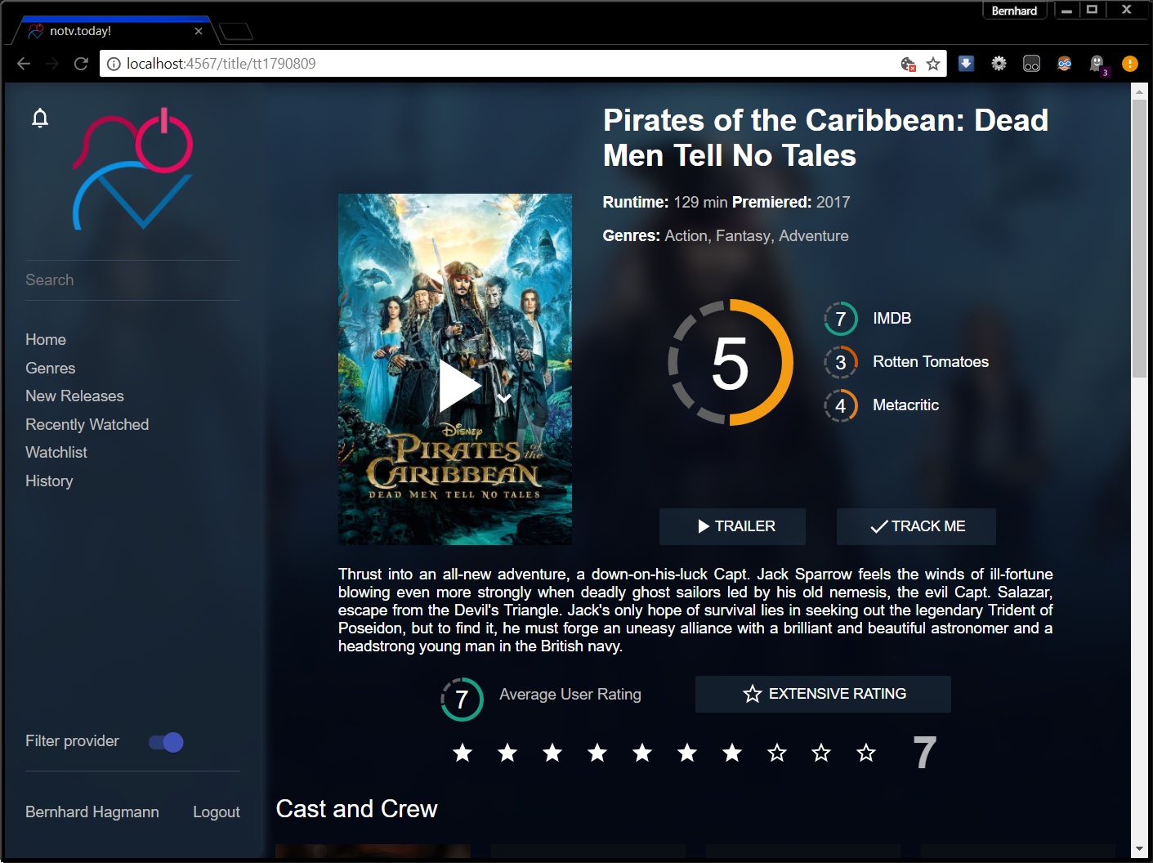Click the Rotten Tomatoes score circle

840,362
